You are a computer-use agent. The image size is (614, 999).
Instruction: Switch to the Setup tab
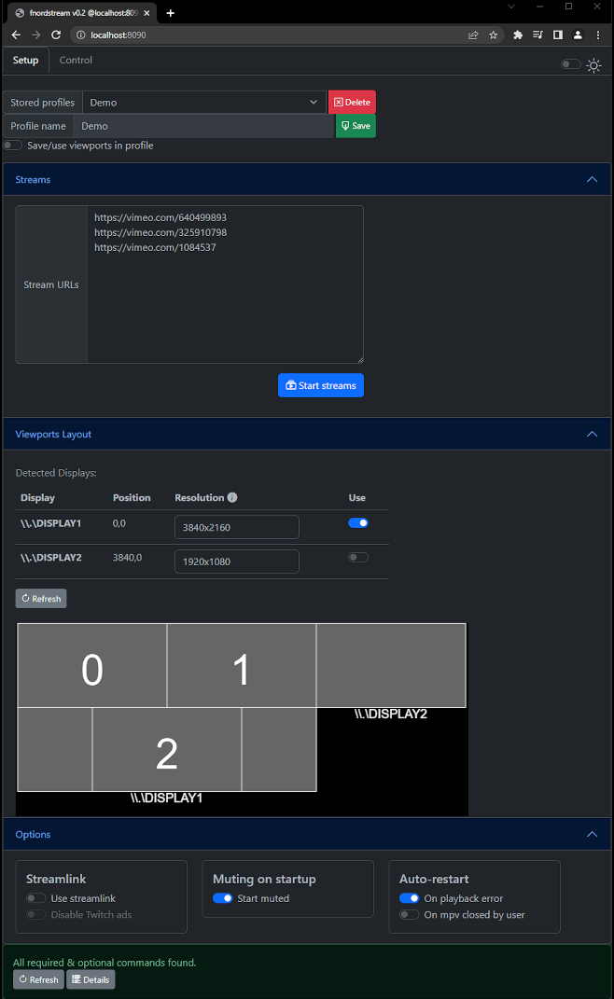click(25, 61)
